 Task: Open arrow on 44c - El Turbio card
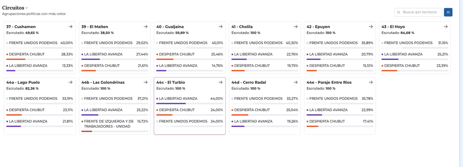click(221, 82)
